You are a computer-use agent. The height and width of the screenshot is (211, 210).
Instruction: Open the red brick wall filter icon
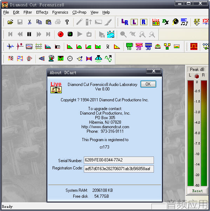point(194,46)
